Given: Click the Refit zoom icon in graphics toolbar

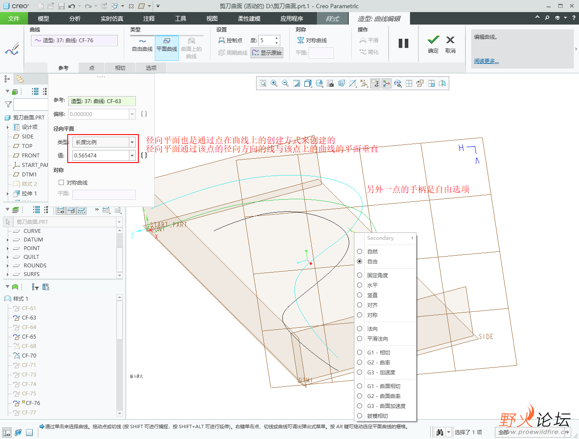Looking at the screenshot, I should (263, 84).
